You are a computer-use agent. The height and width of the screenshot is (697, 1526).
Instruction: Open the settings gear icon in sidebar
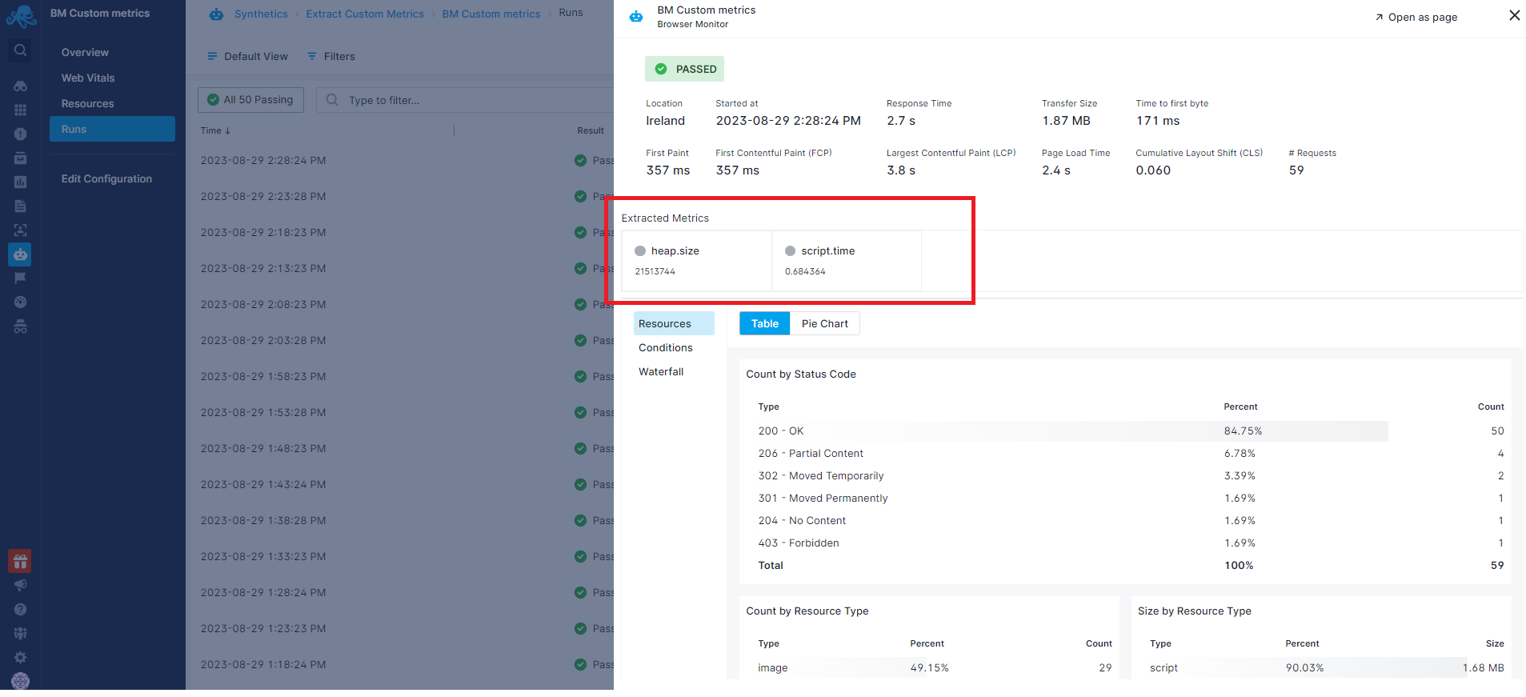click(21, 657)
